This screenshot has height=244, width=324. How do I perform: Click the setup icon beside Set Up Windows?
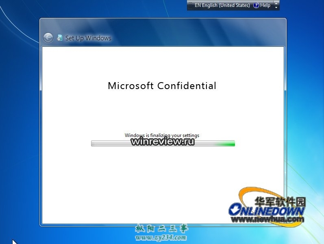60,38
